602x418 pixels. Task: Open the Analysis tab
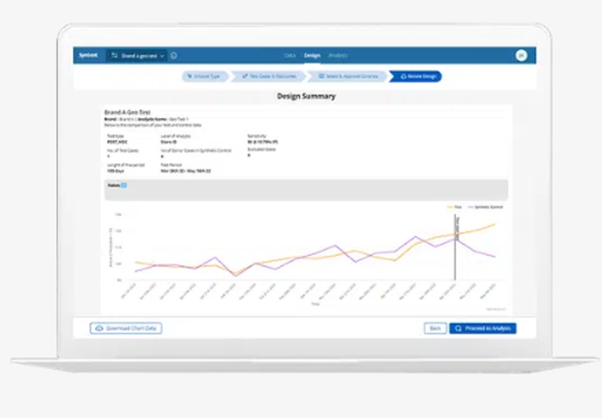coord(338,55)
